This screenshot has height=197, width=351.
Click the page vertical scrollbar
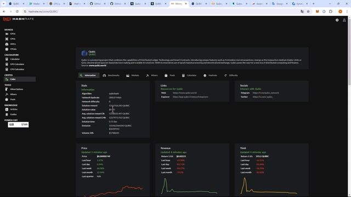349,51
